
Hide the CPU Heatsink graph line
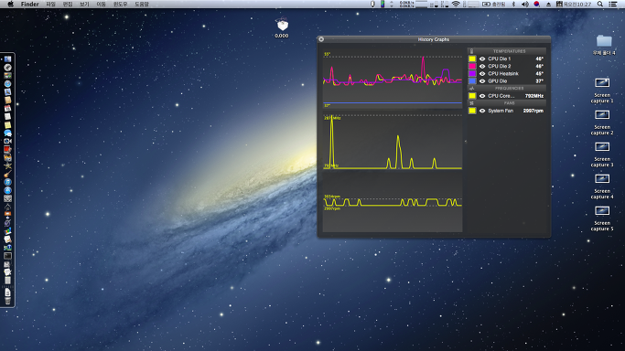tap(482, 74)
